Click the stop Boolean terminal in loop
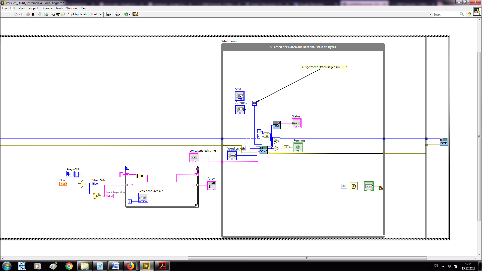482x271 pixels. (369, 186)
